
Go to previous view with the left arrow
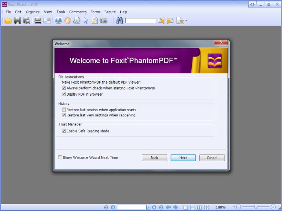[168, 207]
